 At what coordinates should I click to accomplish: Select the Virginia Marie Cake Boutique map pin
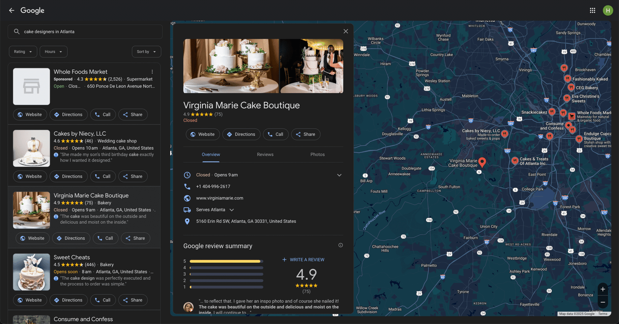[x=482, y=162]
